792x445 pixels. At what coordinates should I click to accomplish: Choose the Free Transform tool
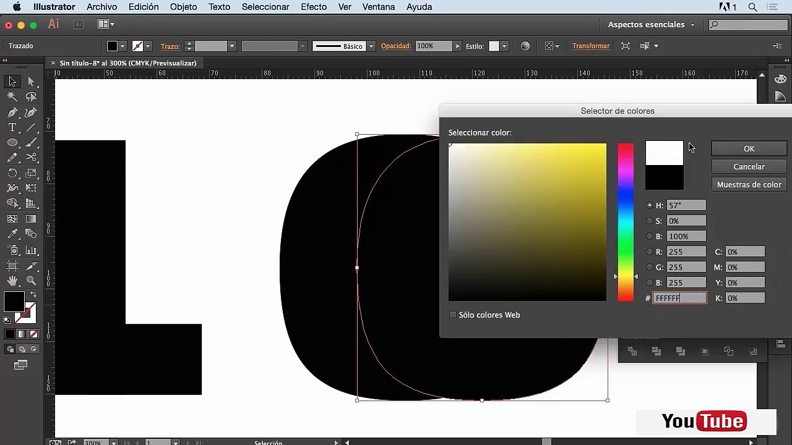click(x=32, y=188)
